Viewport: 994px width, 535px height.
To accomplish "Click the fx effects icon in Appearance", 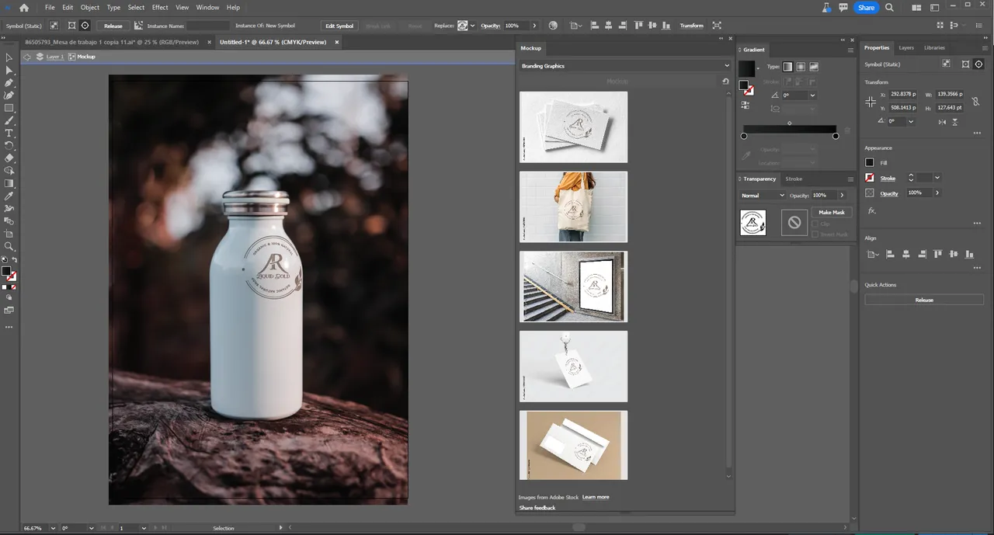I will click(871, 210).
